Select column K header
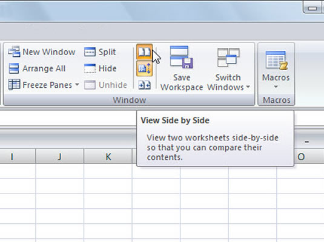The height and width of the screenshot is (242, 324). click(108, 157)
